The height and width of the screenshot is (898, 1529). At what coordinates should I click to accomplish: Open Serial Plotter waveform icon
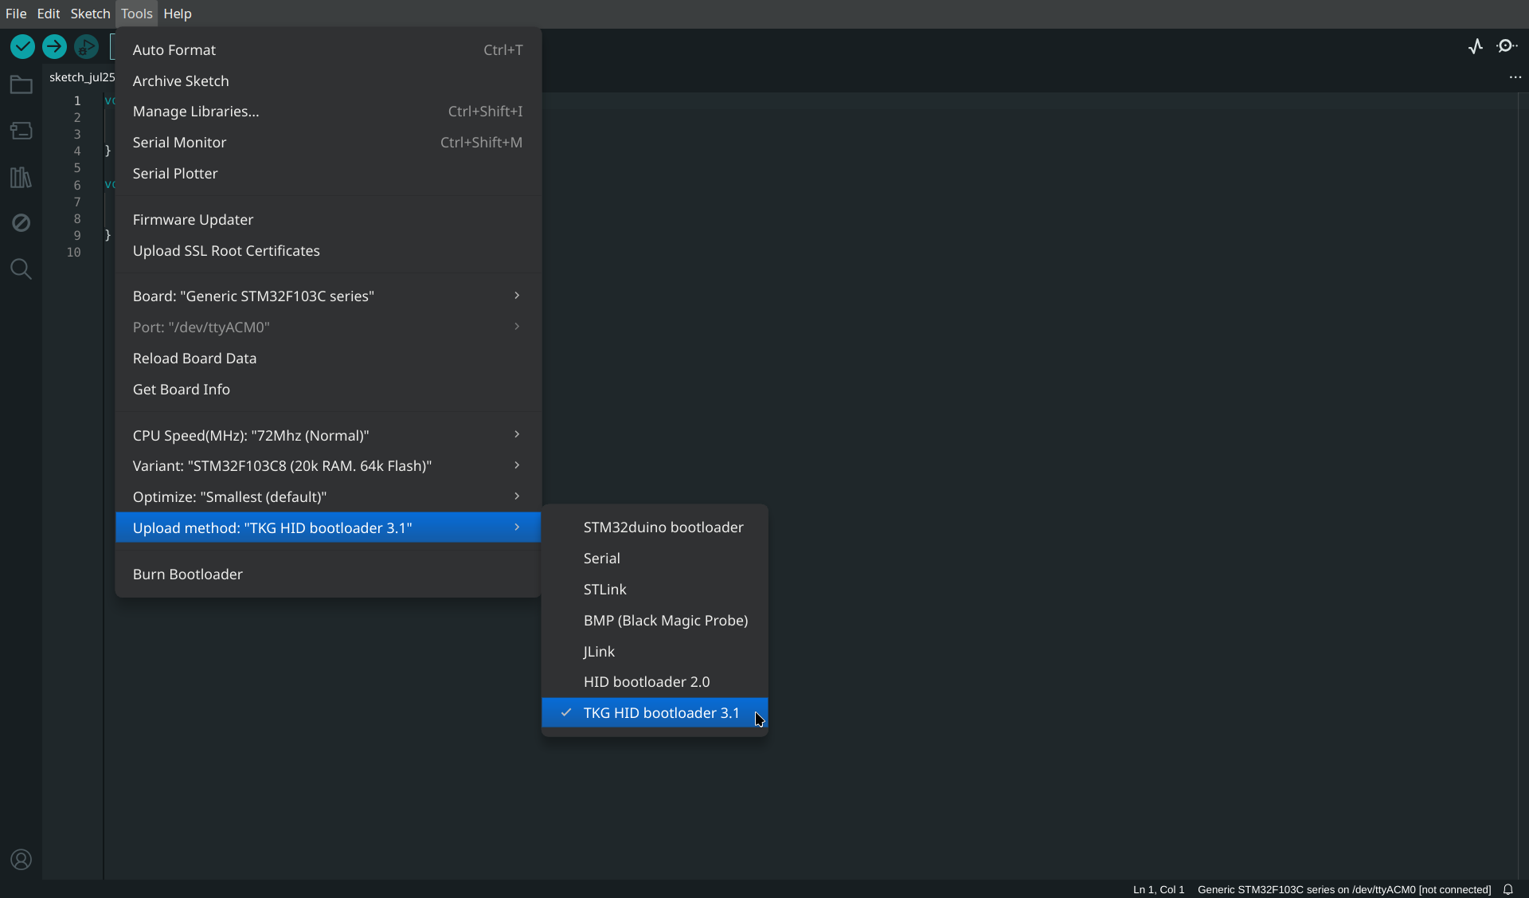[x=1476, y=46]
